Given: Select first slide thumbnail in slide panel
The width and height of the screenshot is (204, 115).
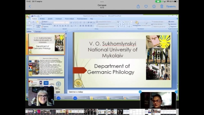Looking at the screenshot, I should pyautogui.click(x=46, y=44).
